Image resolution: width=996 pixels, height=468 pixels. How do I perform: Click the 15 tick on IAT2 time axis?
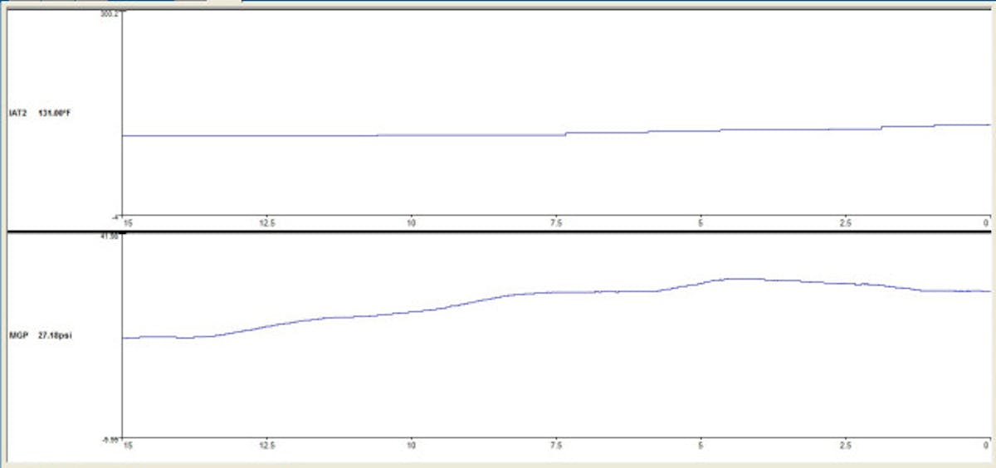click(x=127, y=222)
